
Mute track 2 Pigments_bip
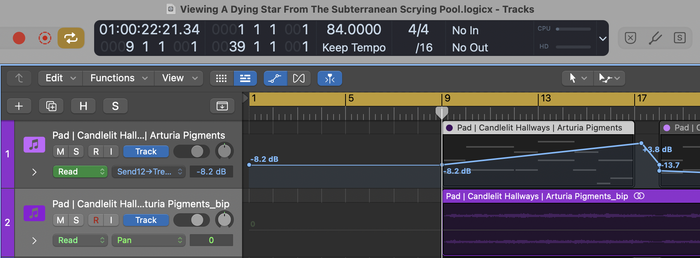(x=61, y=220)
